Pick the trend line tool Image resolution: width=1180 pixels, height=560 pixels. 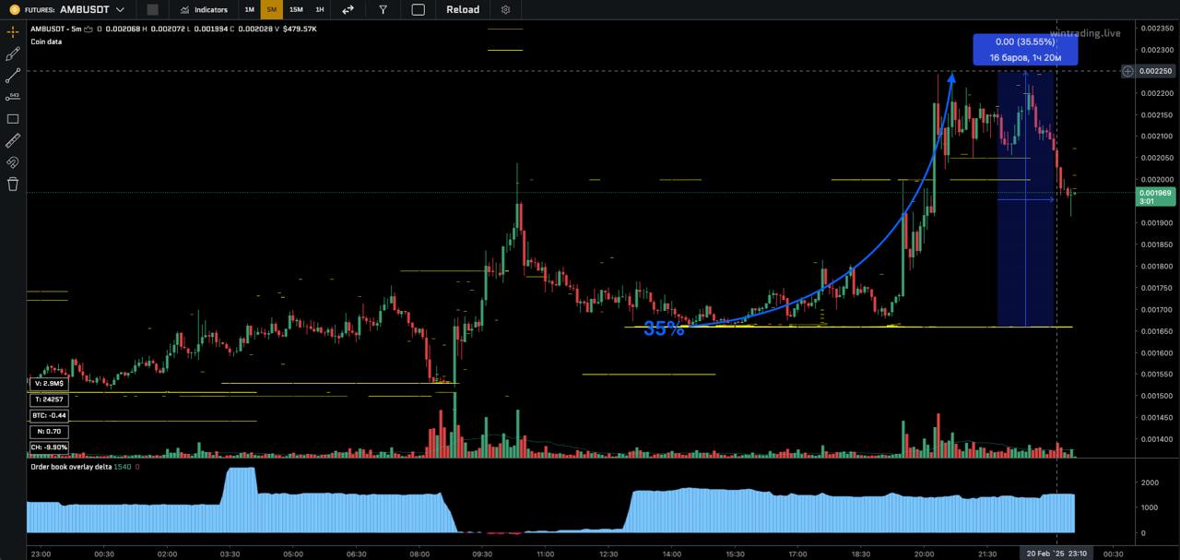[13, 76]
